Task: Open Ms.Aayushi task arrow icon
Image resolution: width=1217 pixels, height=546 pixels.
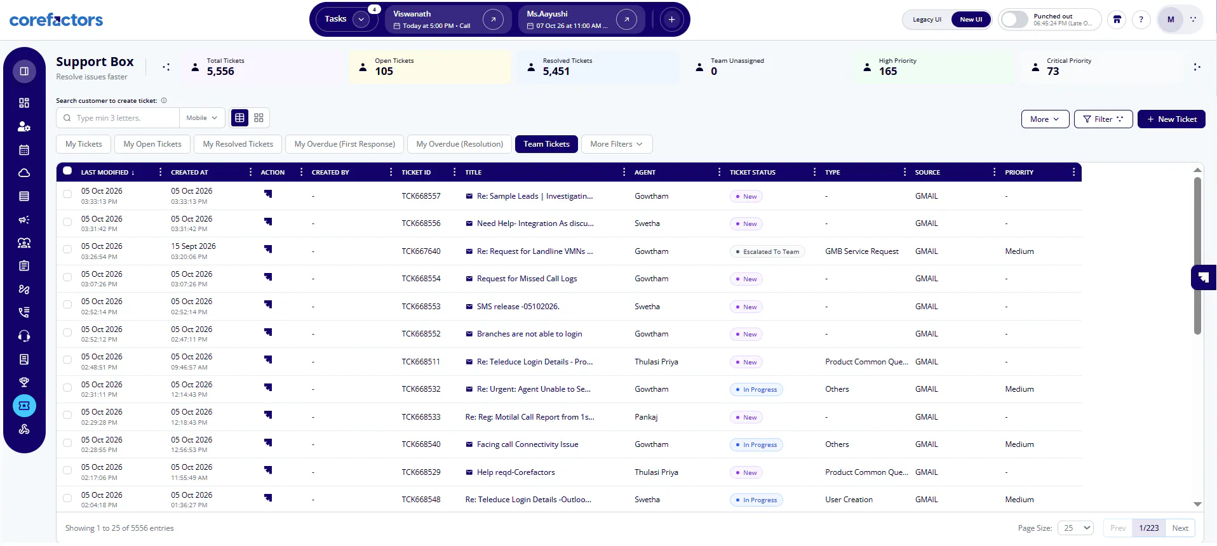Action: 626,20
